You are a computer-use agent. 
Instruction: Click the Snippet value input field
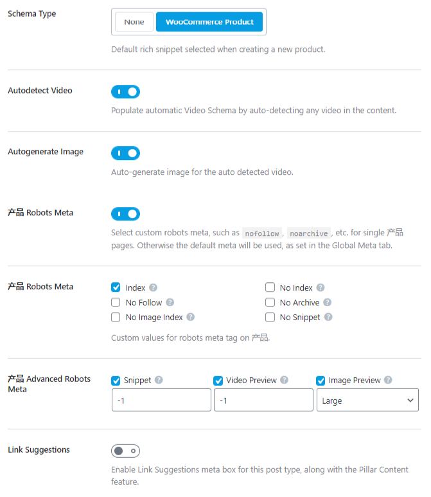161,400
